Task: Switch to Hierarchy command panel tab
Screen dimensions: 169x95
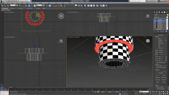Action: tap(159, 12)
